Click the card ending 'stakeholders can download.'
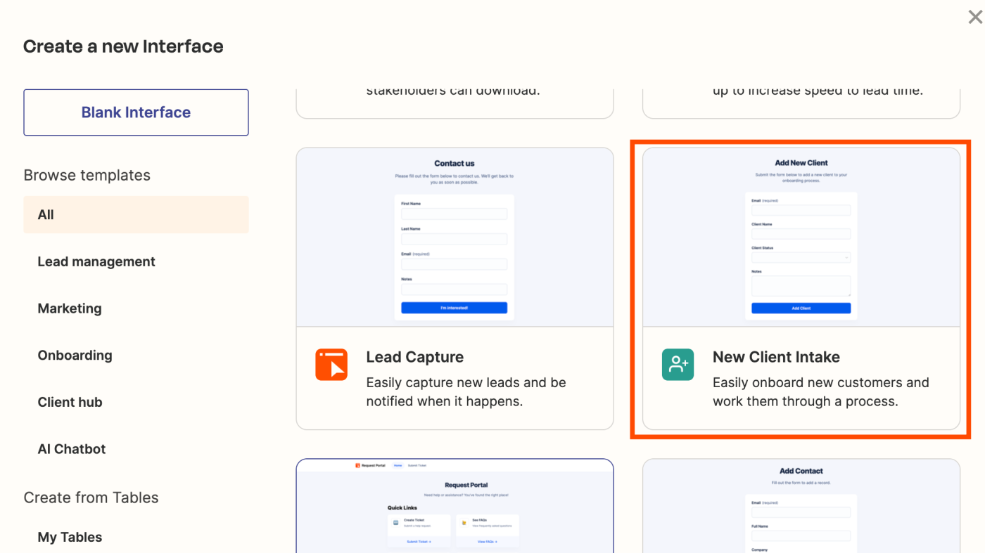 [x=455, y=103]
